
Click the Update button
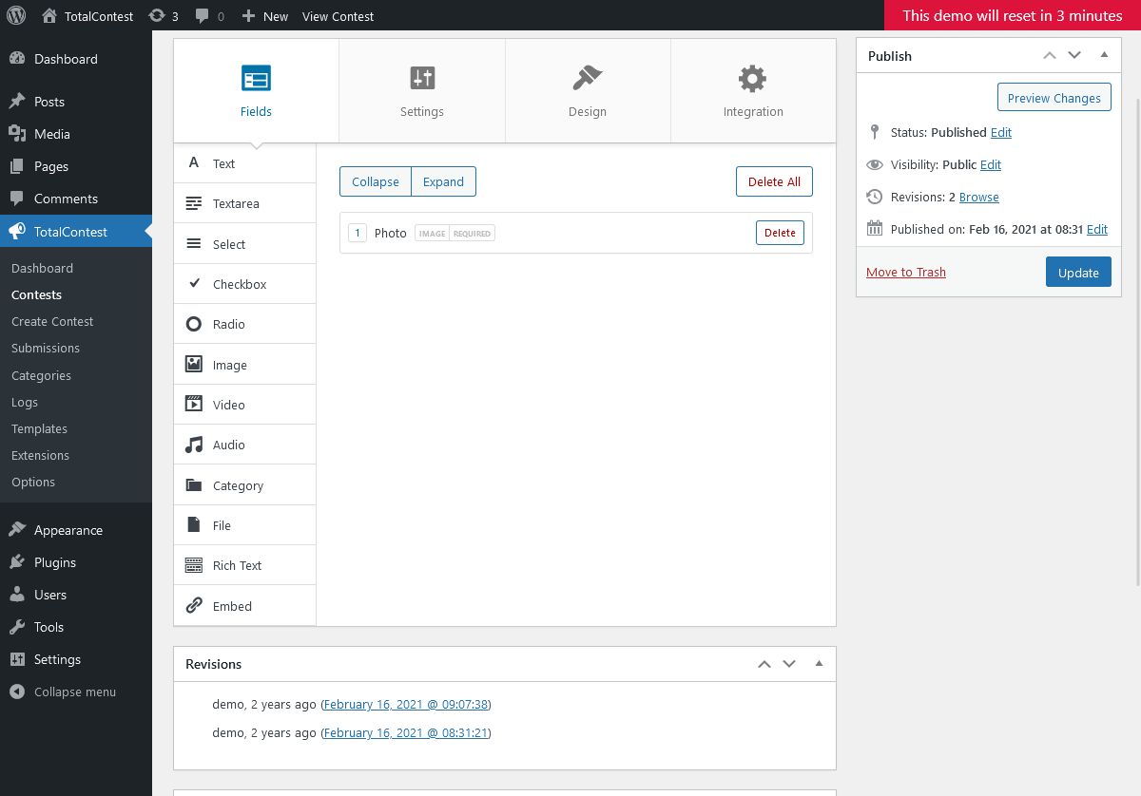coord(1078,273)
